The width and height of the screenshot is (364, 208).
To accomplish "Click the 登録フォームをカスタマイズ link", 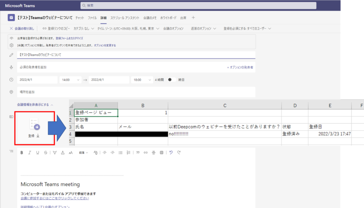I will coord(69,38).
